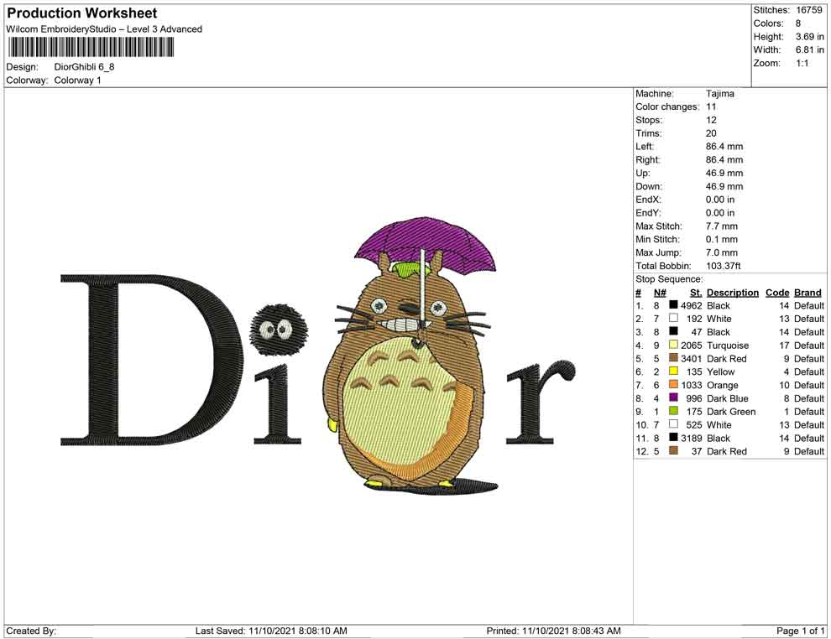Click the stitch count '525' in row 10
The height and width of the screenshot is (639, 831).
[x=694, y=424]
